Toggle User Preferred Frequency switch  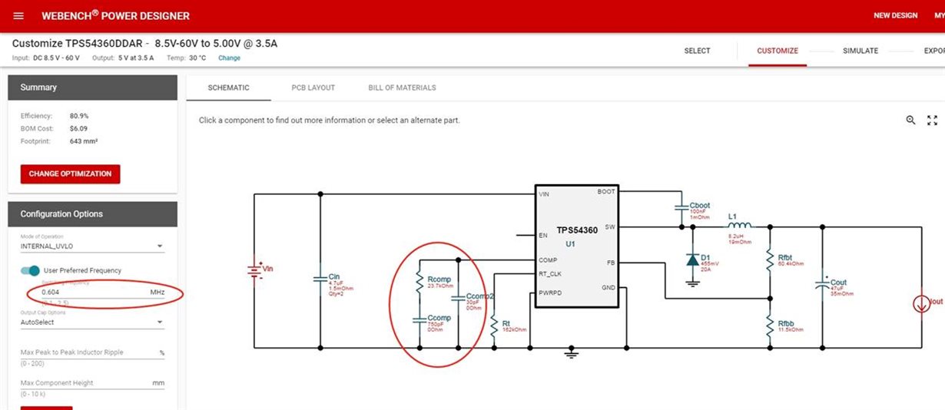click(31, 270)
